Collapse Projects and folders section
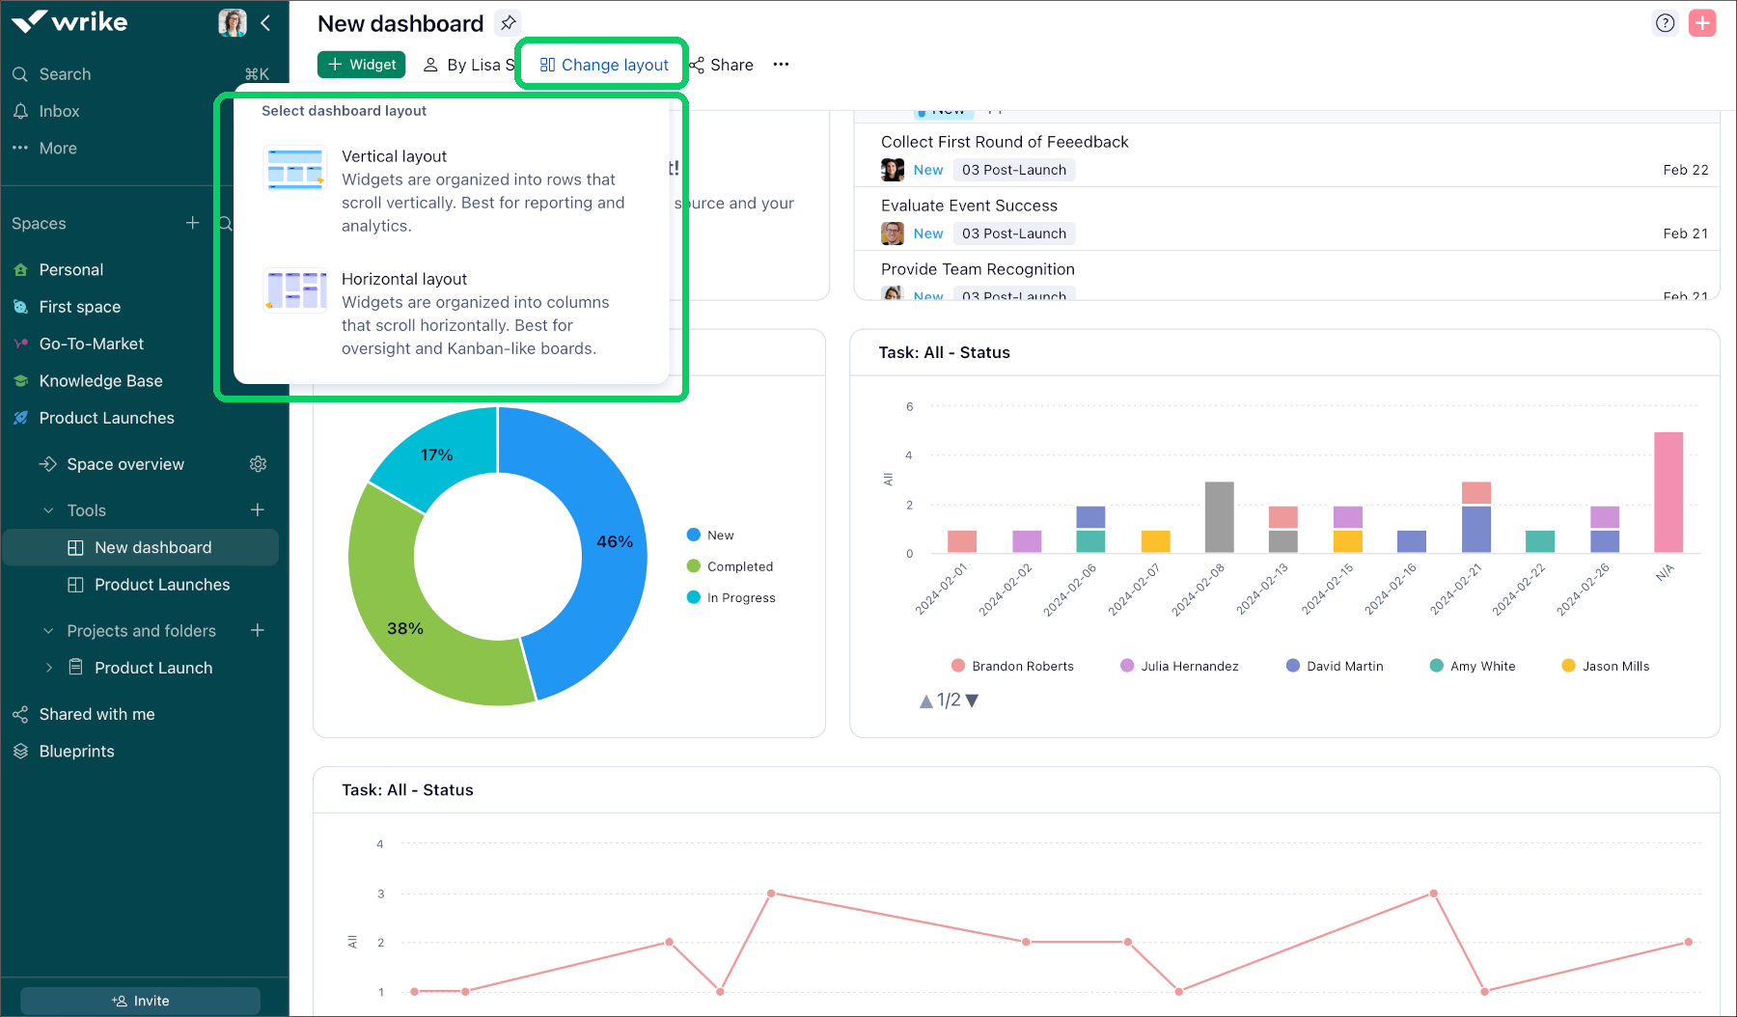The image size is (1737, 1017). [x=48, y=630]
